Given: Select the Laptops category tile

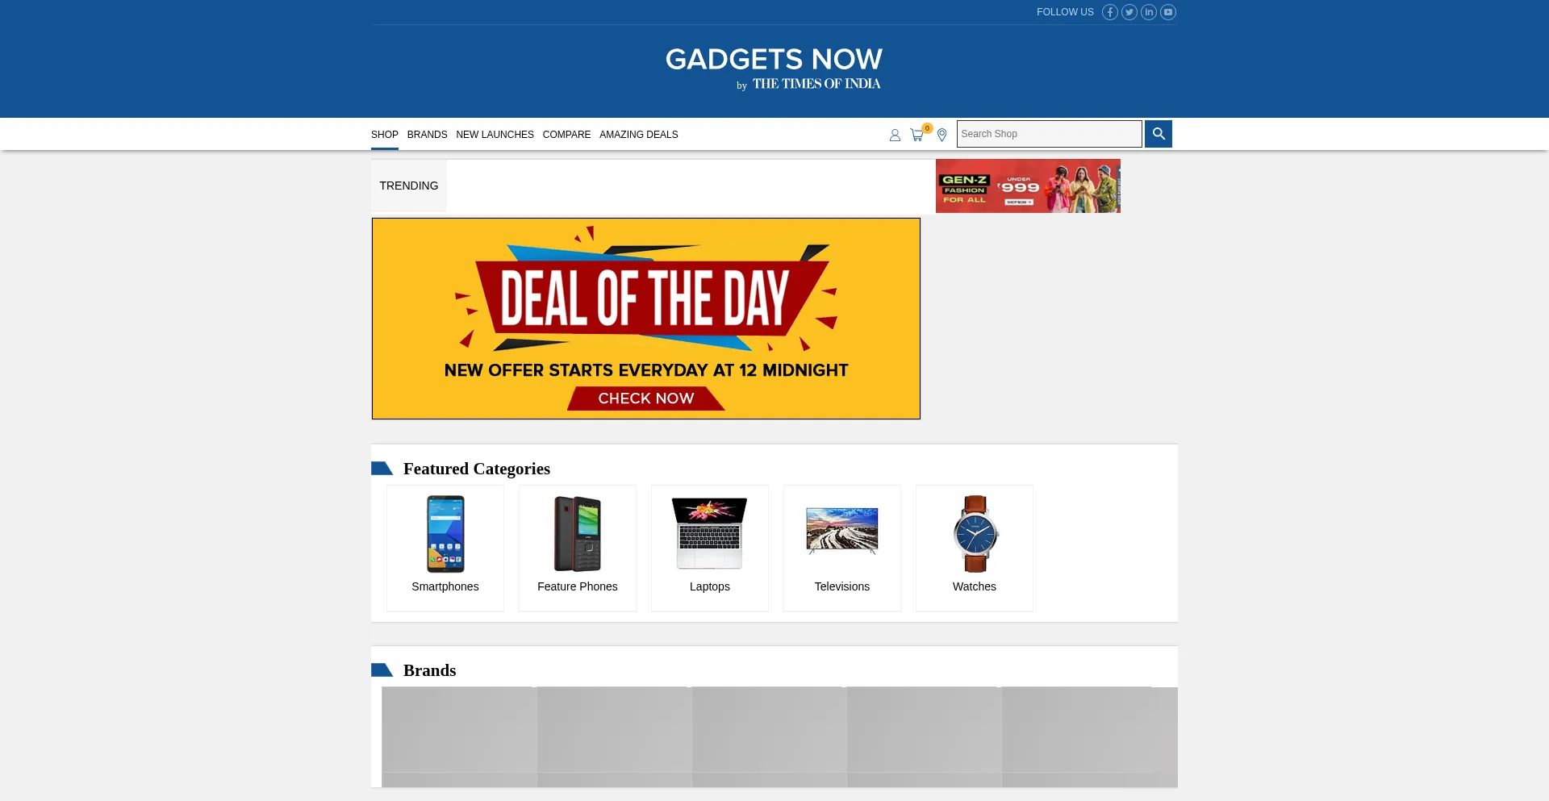Looking at the screenshot, I should [710, 549].
